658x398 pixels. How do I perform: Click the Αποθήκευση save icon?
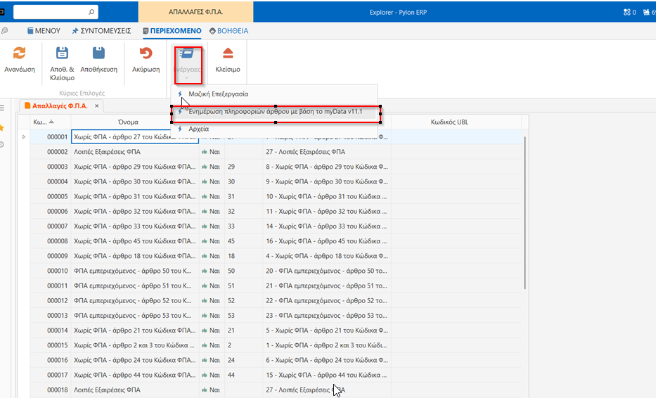click(x=98, y=54)
